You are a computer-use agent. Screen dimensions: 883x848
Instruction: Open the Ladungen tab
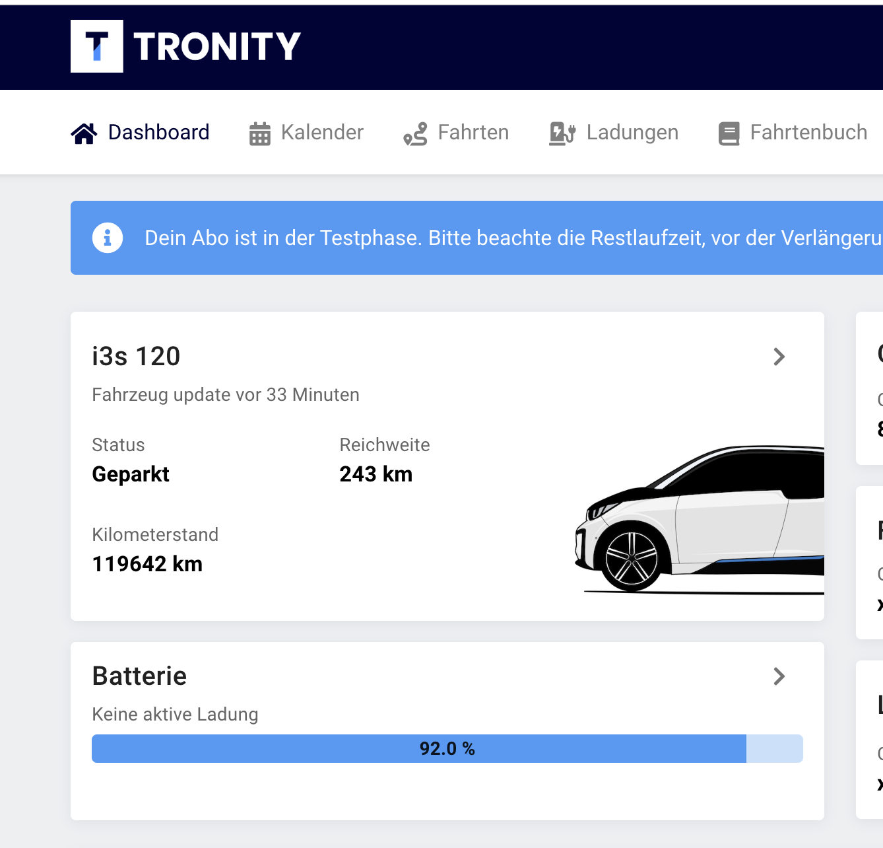pyautogui.click(x=632, y=133)
